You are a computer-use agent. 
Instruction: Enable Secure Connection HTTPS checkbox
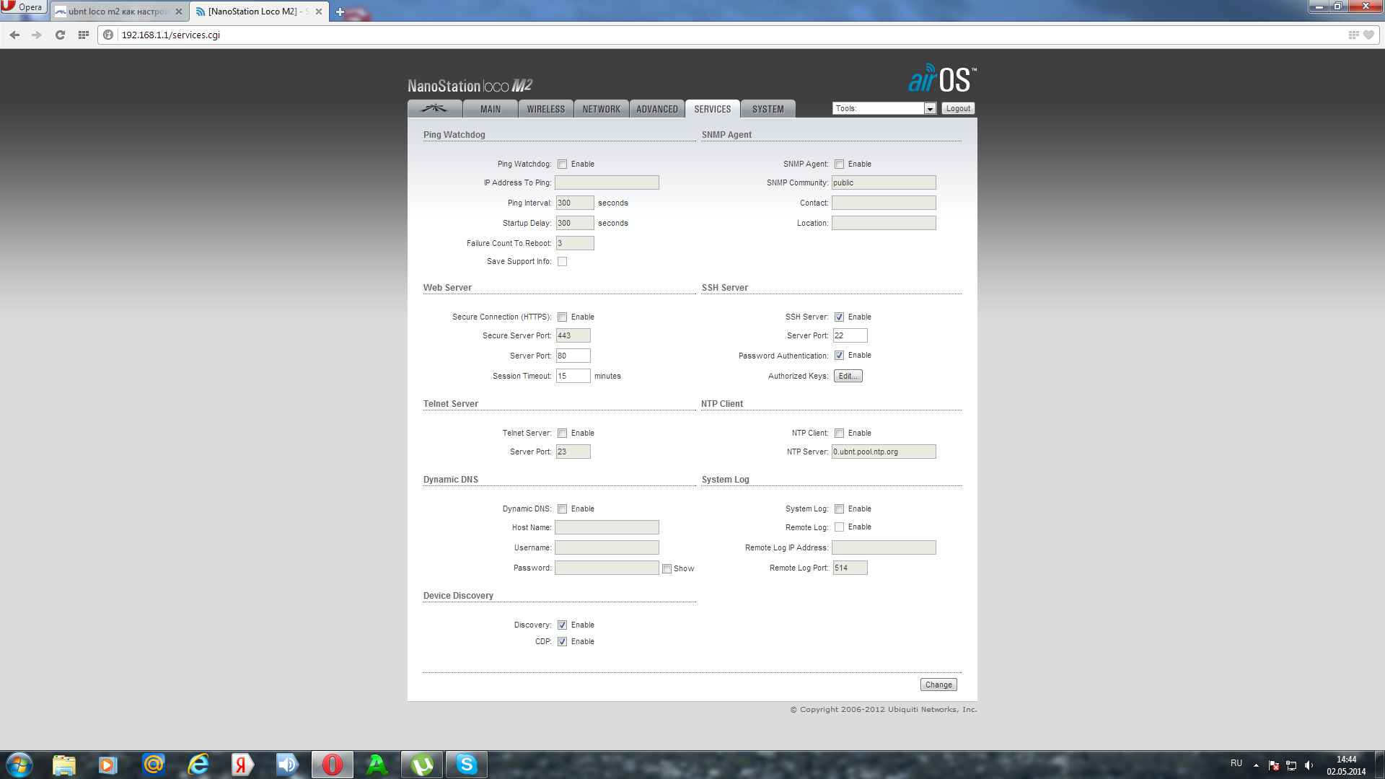(x=562, y=317)
